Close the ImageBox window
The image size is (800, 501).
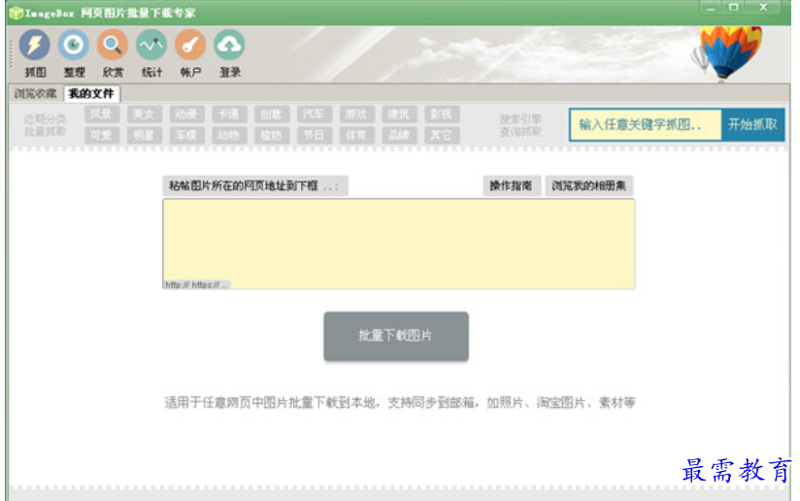pyautogui.click(x=763, y=7)
